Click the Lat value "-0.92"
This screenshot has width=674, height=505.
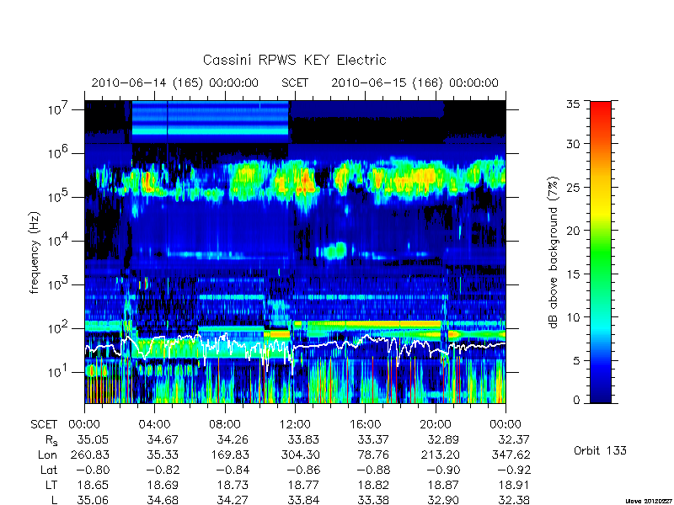[x=514, y=470]
